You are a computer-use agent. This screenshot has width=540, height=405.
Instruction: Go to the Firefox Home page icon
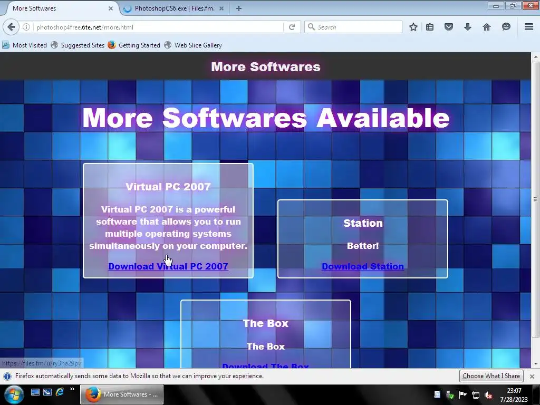[x=487, y=27]
